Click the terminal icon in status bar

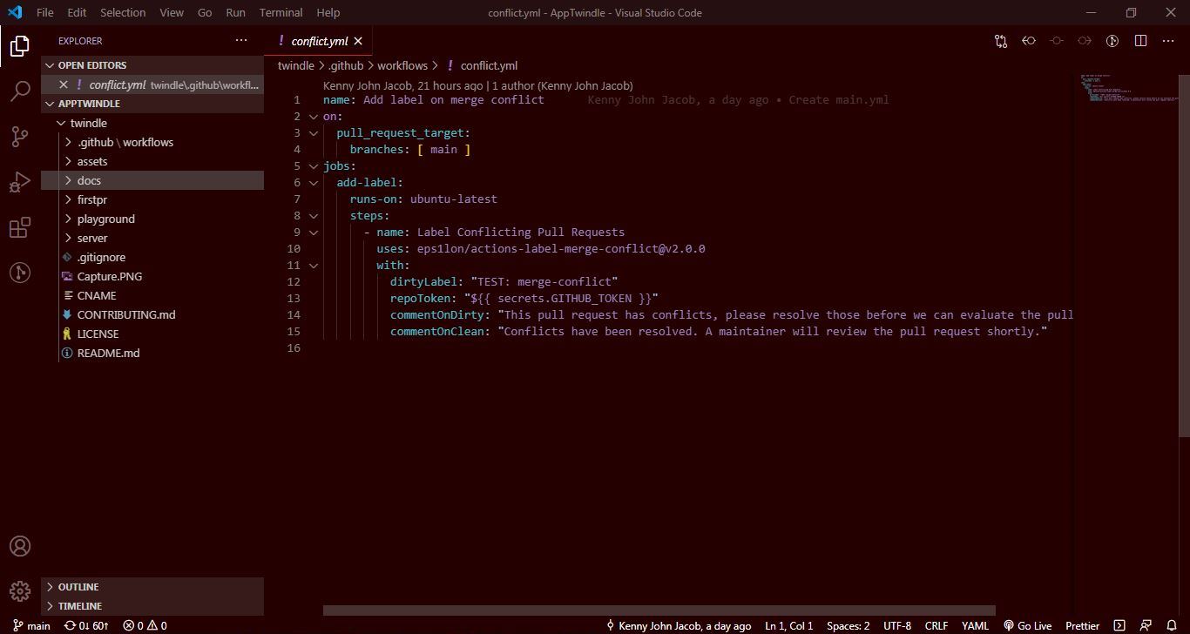click(1119, 625)
